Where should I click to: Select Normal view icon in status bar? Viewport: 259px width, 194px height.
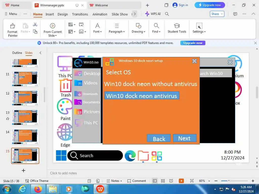tap(155, 181)
